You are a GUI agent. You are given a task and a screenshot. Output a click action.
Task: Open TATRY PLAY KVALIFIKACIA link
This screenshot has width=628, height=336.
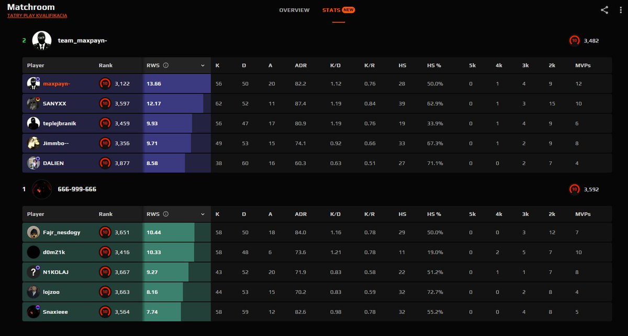(37, 16)
